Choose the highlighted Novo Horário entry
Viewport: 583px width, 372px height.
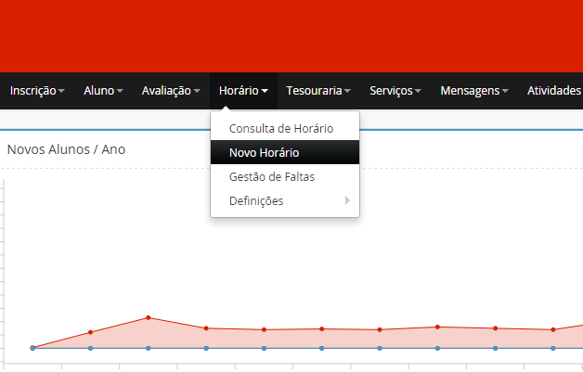(x=264, y=152)
